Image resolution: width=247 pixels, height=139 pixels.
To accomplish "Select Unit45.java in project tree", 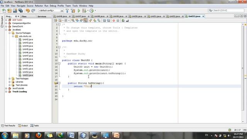I will pos(27,49).
